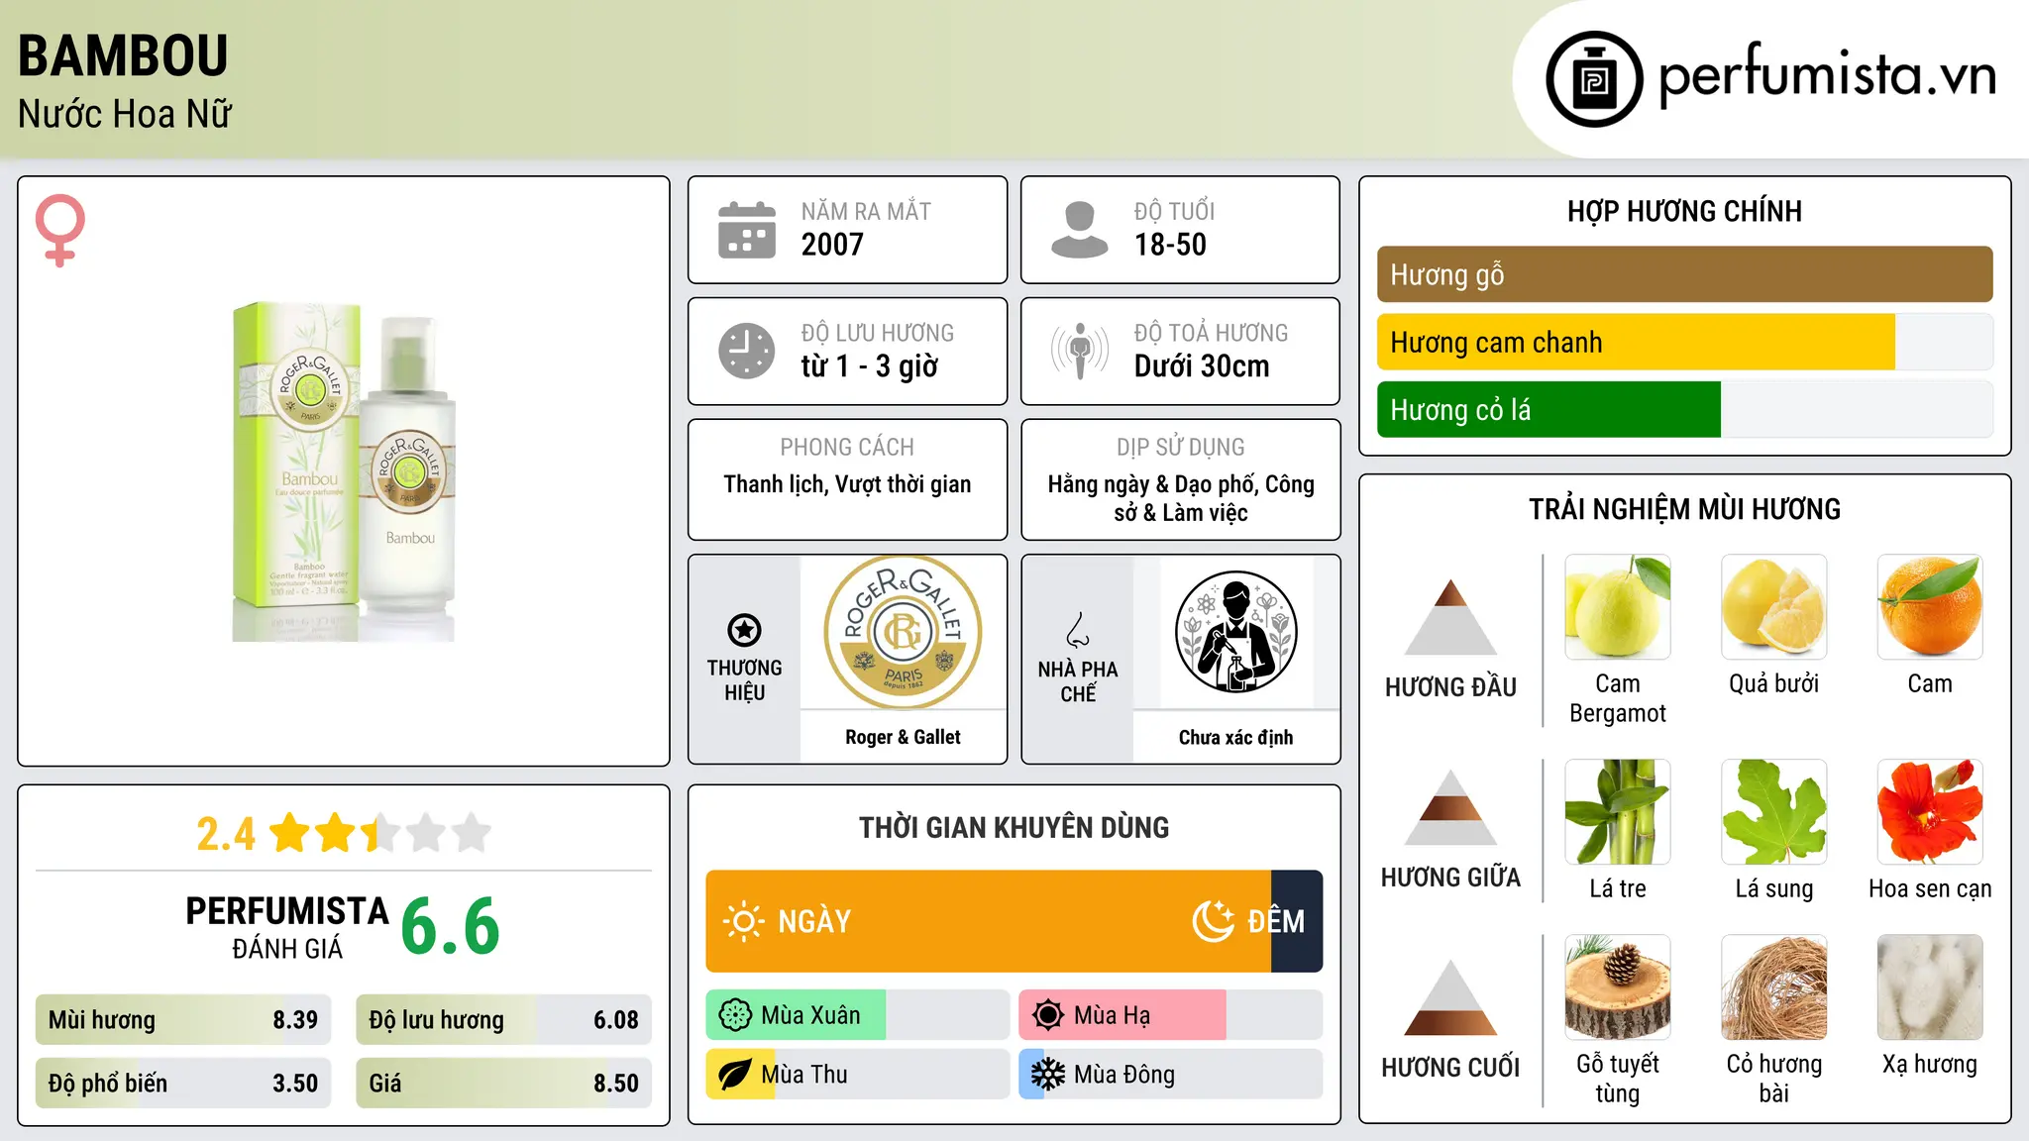2029x1141 pixels.
Task: Click the sillage value Dưới 30cm
Action: 1202,366
